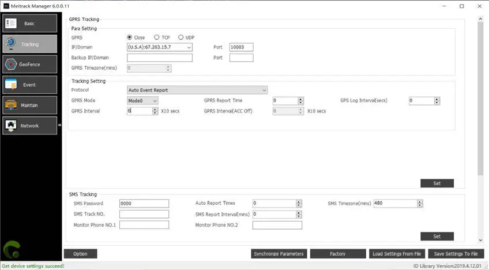Open the Tracking section icon

[11, 44]
